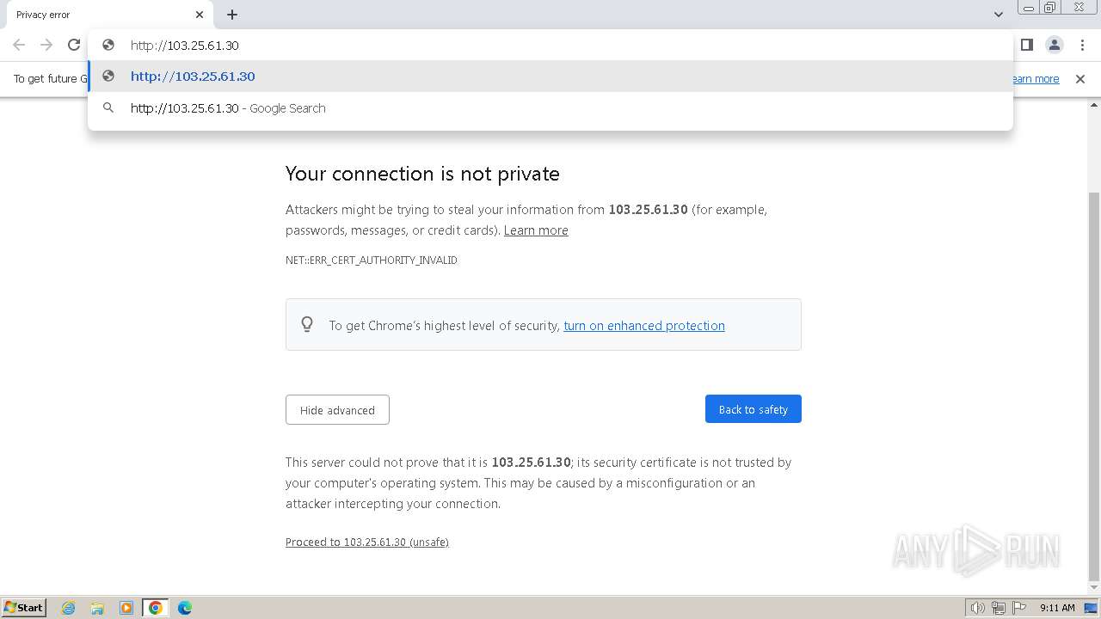Dismiss the infobar with its X button
This screenshot has width=1101, height=619.
pyautogui.click(x=1080, y=79)
